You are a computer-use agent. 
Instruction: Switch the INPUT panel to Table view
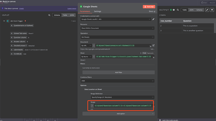65,15
